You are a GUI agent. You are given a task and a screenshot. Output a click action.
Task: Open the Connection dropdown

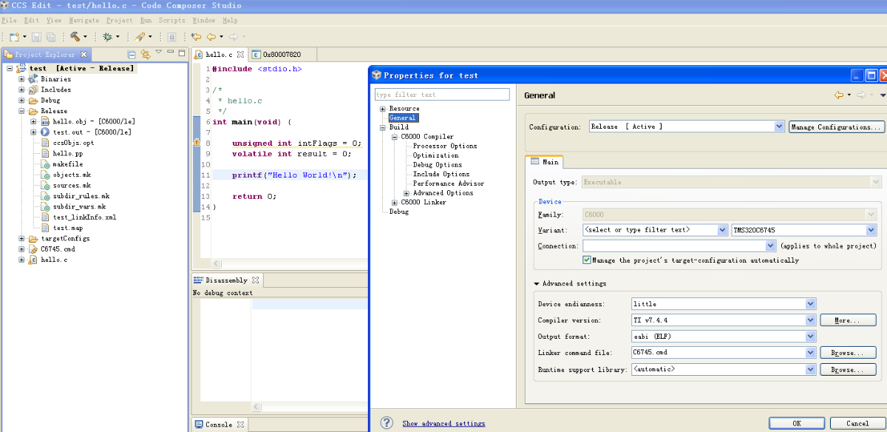click(771, 246)
